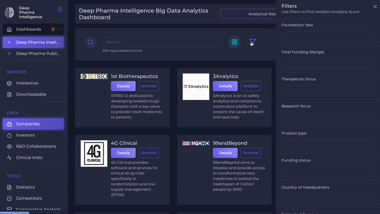The height and width of the screenshot is (214, 380).
Task: Shortlist 99andBeyond
Action: point(251,153)
